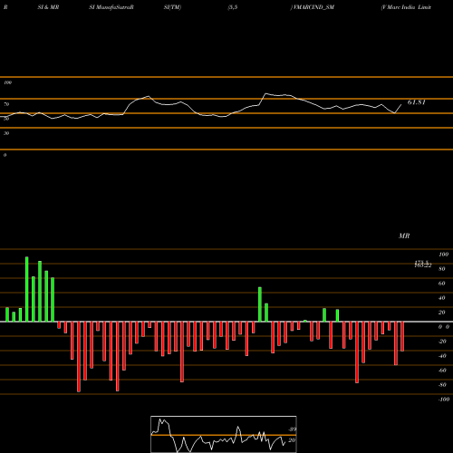Click the last red bar in MR histogram
The height and width of the screenshot is (453, 453).
(x=402, y=336)
